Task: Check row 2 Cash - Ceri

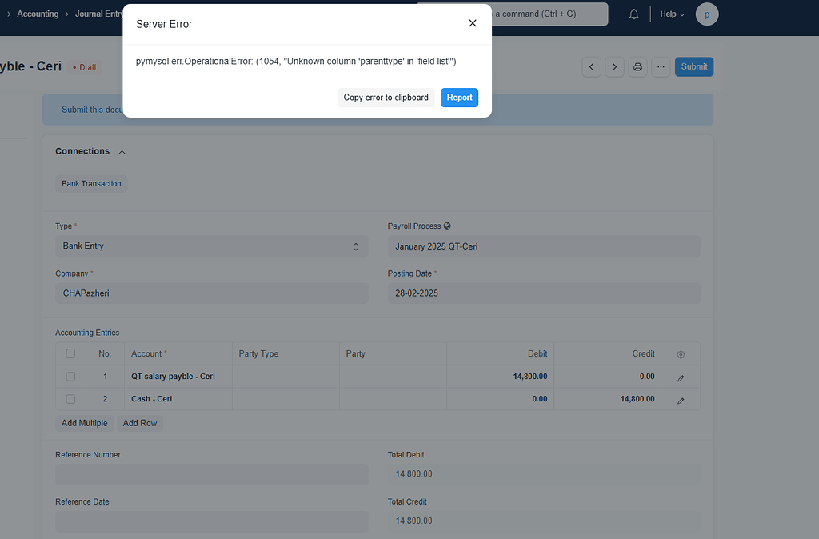Action: coord(70,399)
